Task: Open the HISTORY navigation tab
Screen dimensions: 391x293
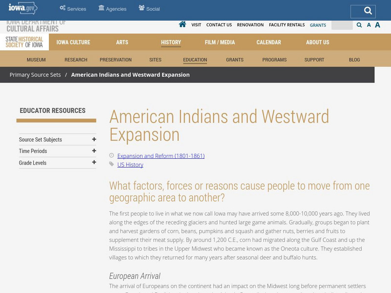Action: 171,42
